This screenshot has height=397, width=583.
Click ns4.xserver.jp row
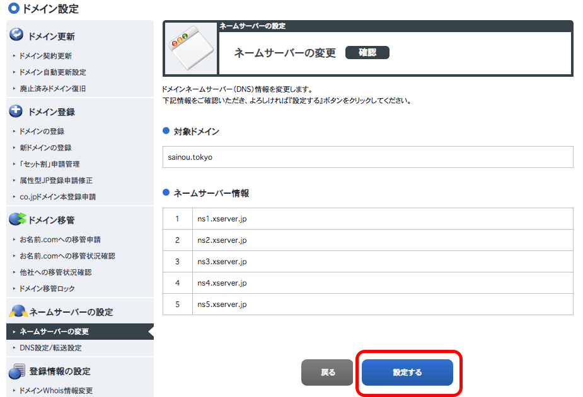pos(367,283)
